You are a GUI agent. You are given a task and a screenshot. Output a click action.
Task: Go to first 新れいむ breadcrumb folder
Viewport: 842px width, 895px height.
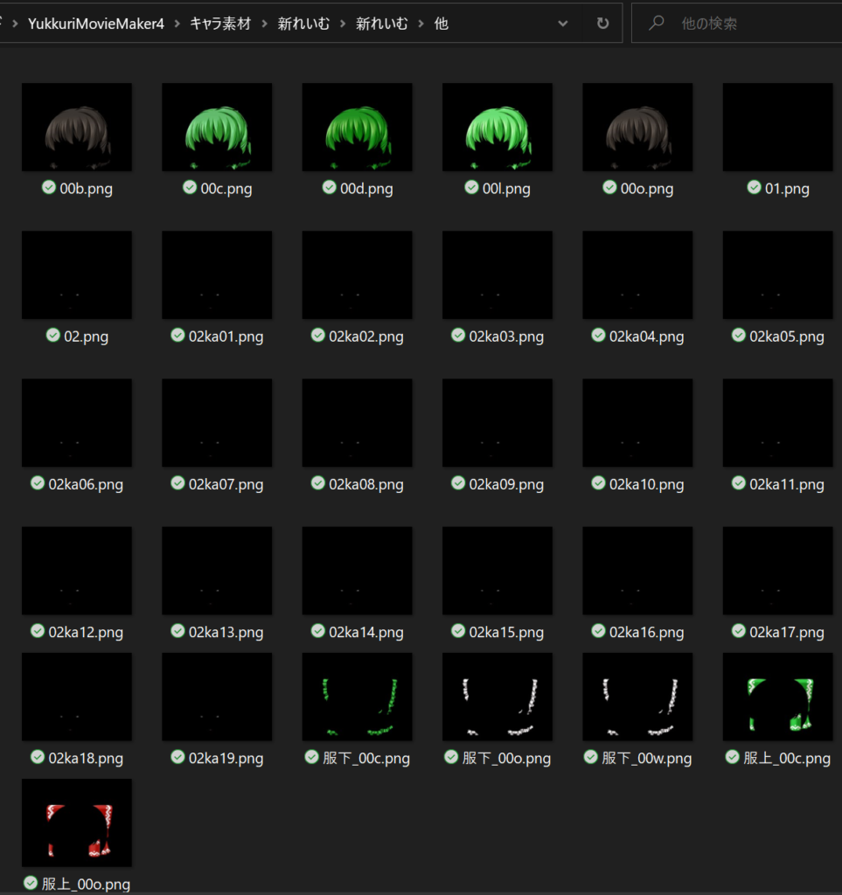303,24
